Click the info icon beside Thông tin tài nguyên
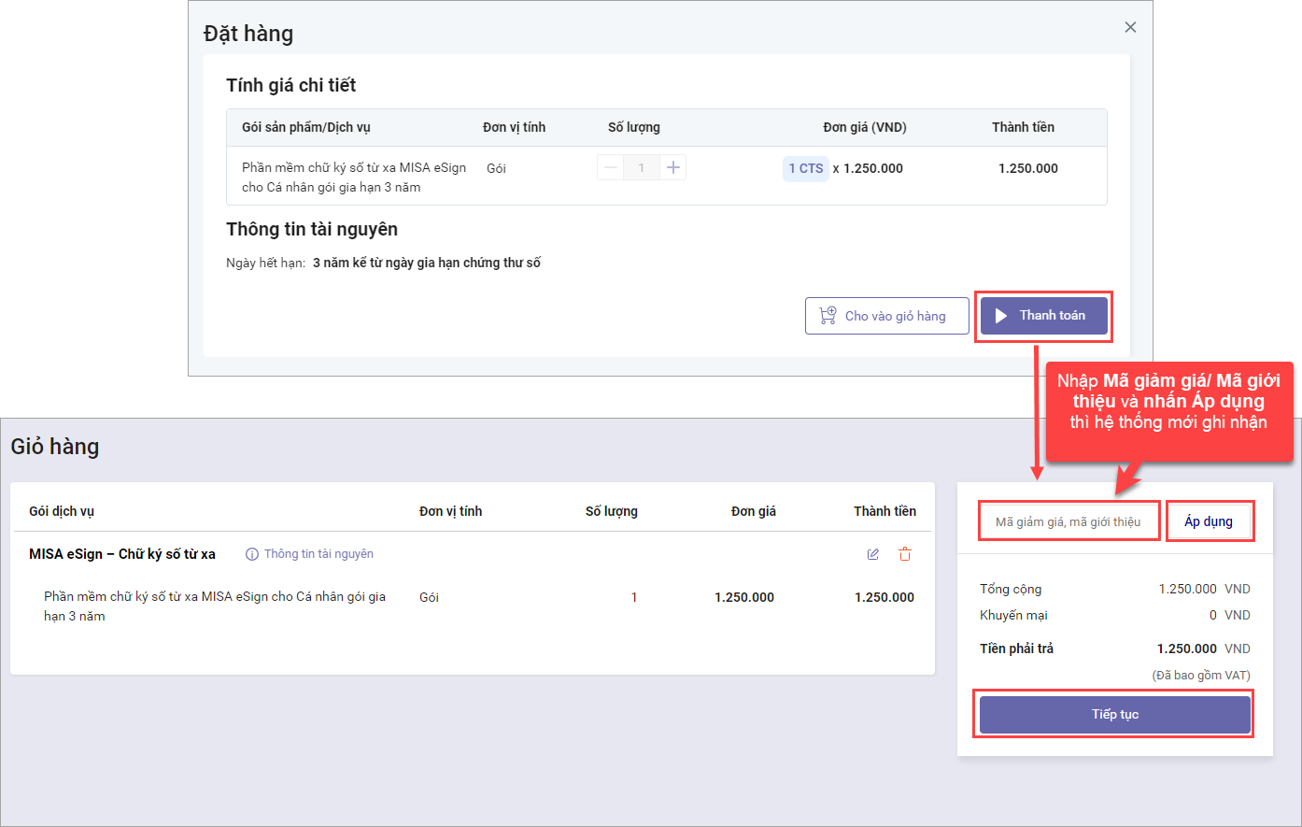This screenshot has height=827, width=1302. 252,554
